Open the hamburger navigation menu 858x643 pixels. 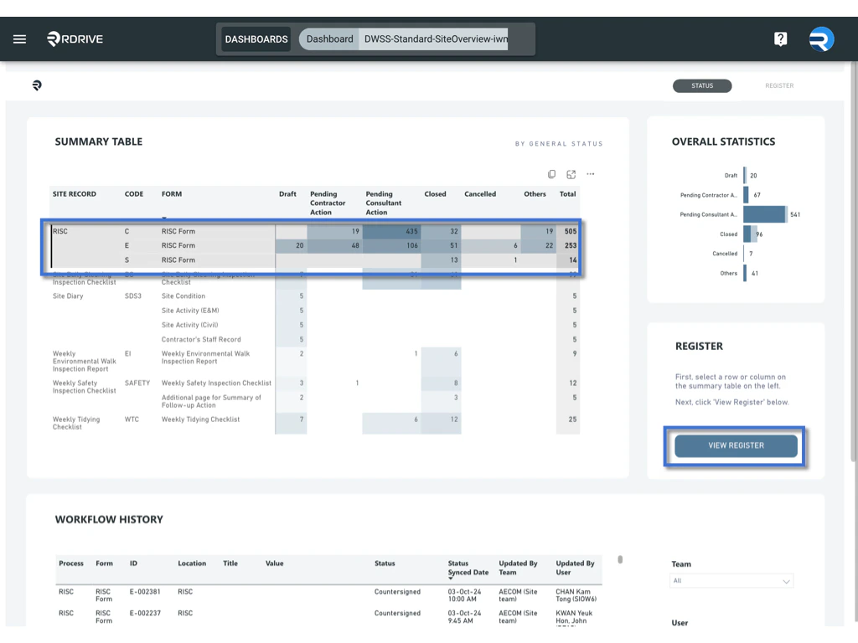pyautogui.click(x=20, y=39)
